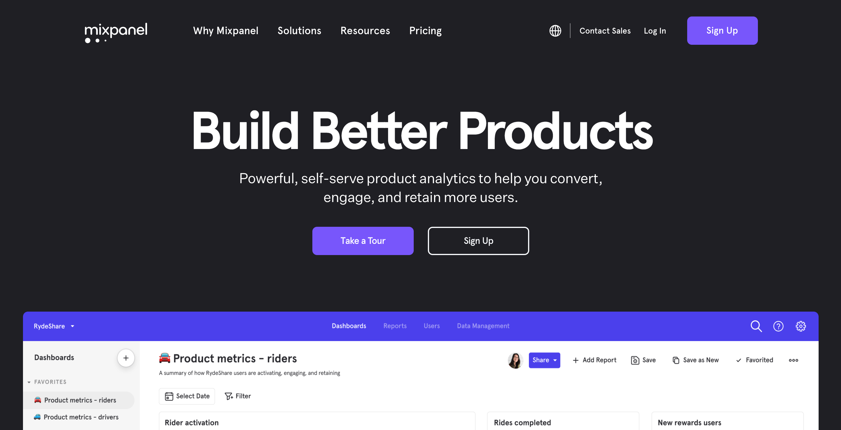Select Product metrics - drivers dashboard

pyautogui.click(x=81, y=417)
